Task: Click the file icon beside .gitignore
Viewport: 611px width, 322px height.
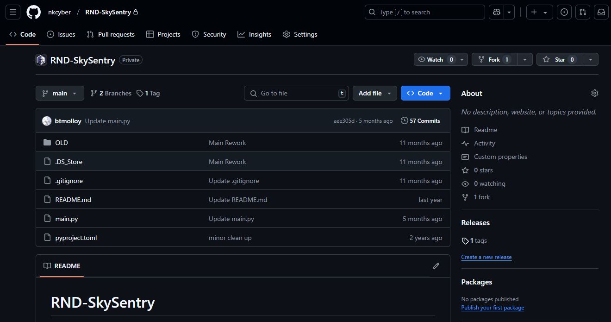Action: [47, 181]
